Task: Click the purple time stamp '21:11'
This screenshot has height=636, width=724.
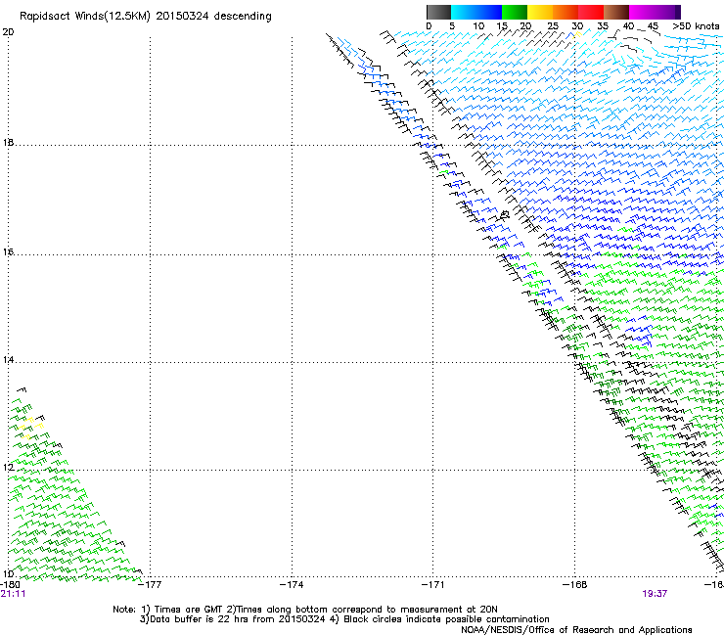Action: (x=13, y=594)
